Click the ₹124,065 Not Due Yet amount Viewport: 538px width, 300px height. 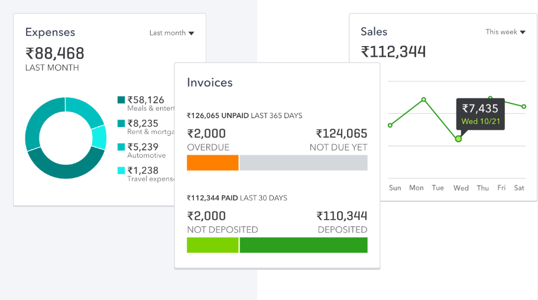341,134
